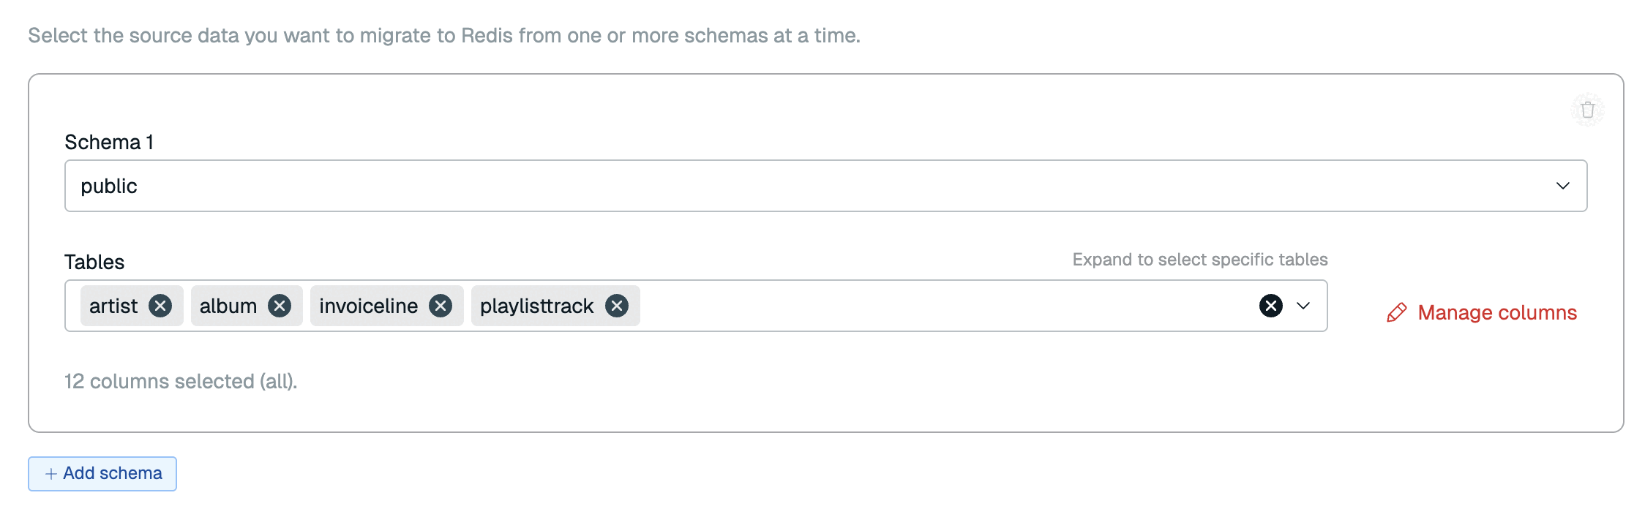This screenshot has width=1645, height=509.
Task: Expand the schema chevron arrow
Action: pyautogui.click(x=1562, y=186)
